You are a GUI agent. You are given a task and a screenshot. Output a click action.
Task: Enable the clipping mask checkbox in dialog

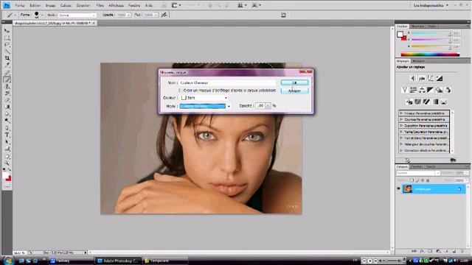click(x=180, y=90)
